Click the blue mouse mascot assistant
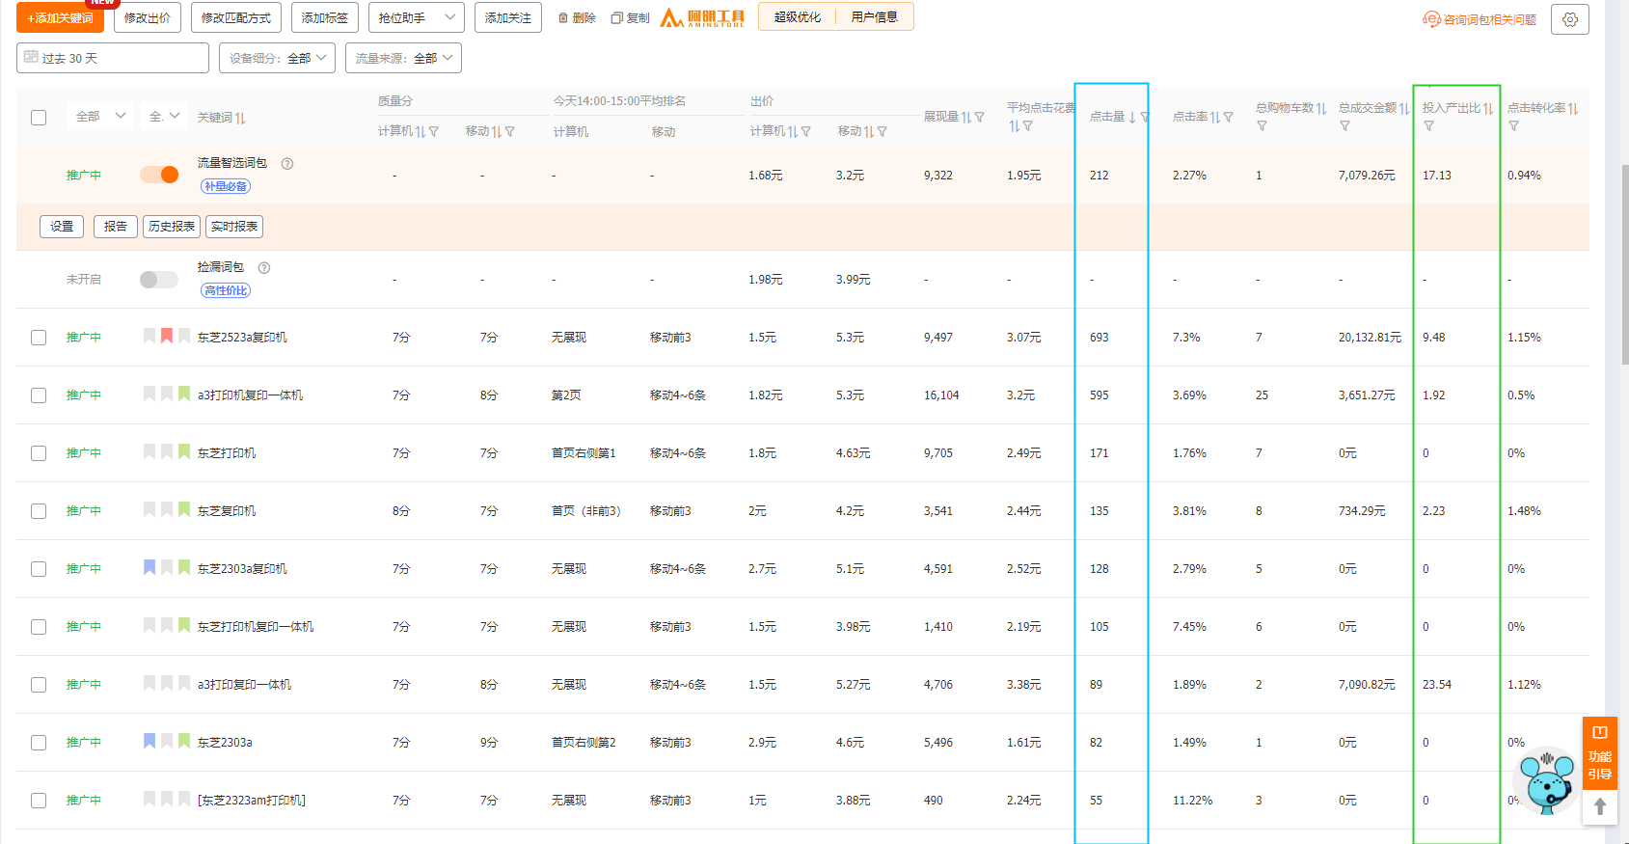The width and height of the screenshot is (1629, 844). click(x=1546, y=781)
